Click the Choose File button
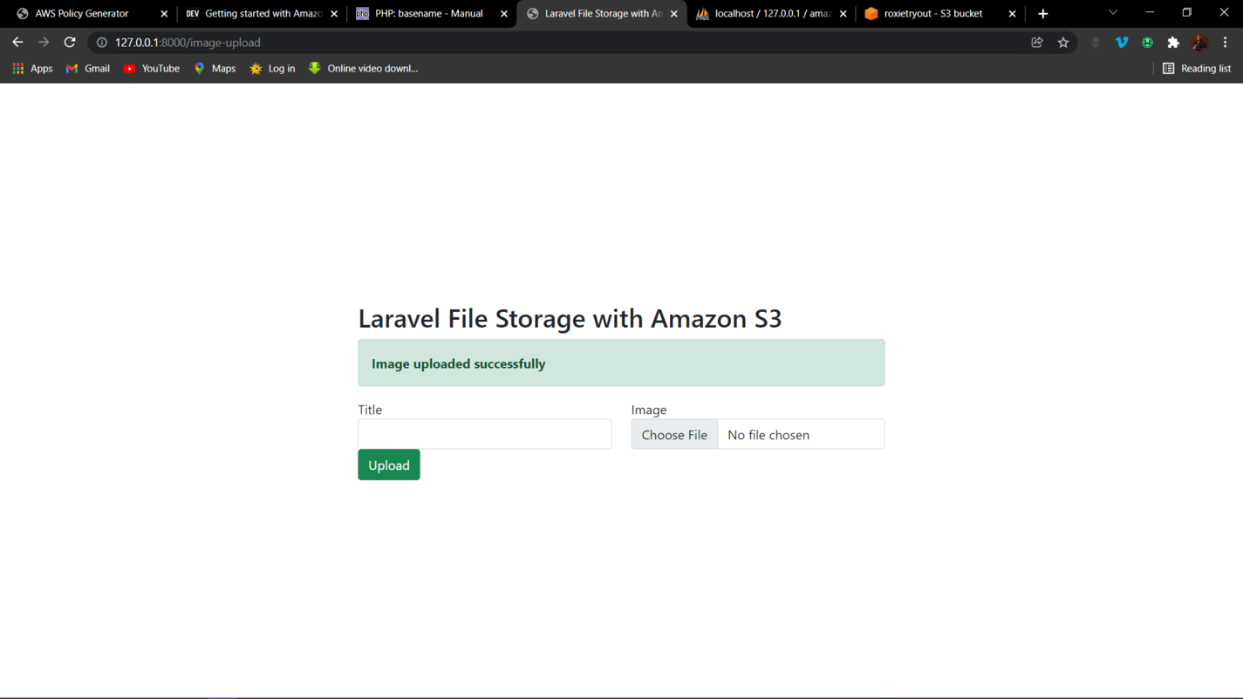The image size is (1243, 699). point(674,434)
